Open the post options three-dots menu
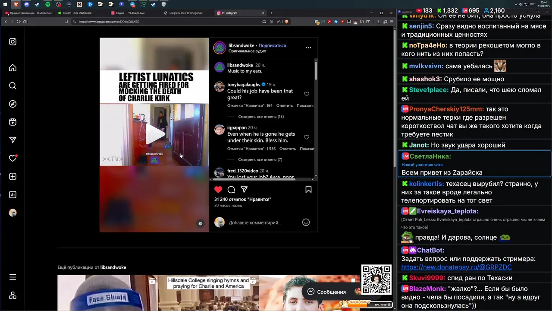This screenshot has height=311, width=552. pyautogui.click(x=308, y=48)
